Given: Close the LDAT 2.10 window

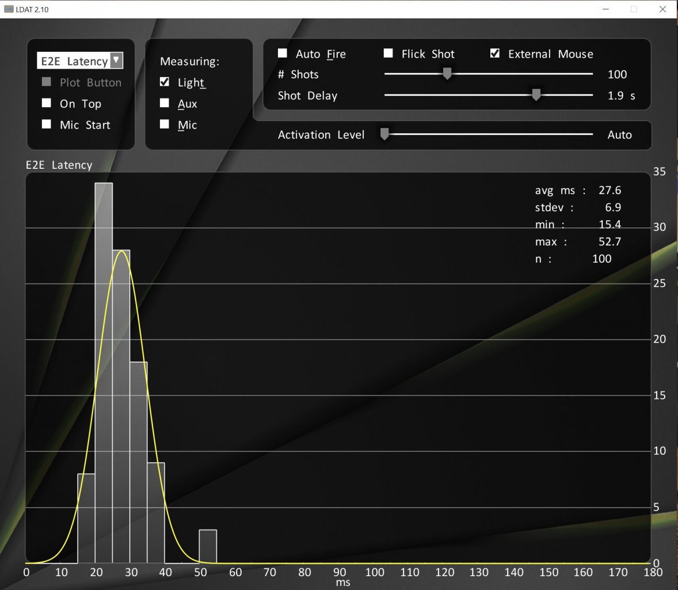Looking at the screenshot, I should pos(662,9).
